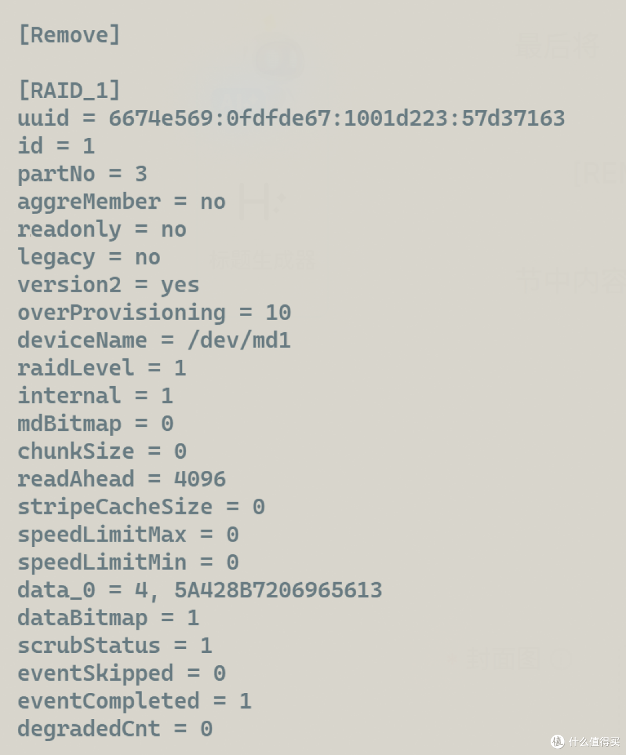Click the overProvisioning = 10 line
626x755 pixels.
pos(154,313)
